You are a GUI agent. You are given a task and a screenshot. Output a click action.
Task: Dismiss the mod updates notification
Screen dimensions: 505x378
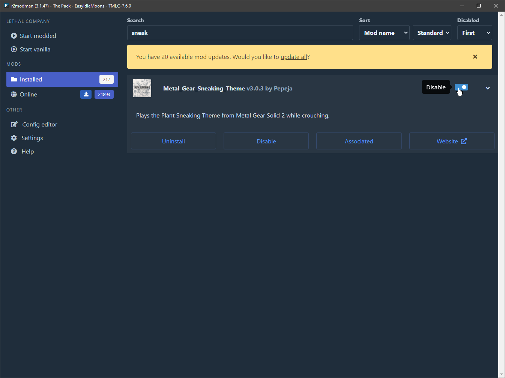[475, 57]
